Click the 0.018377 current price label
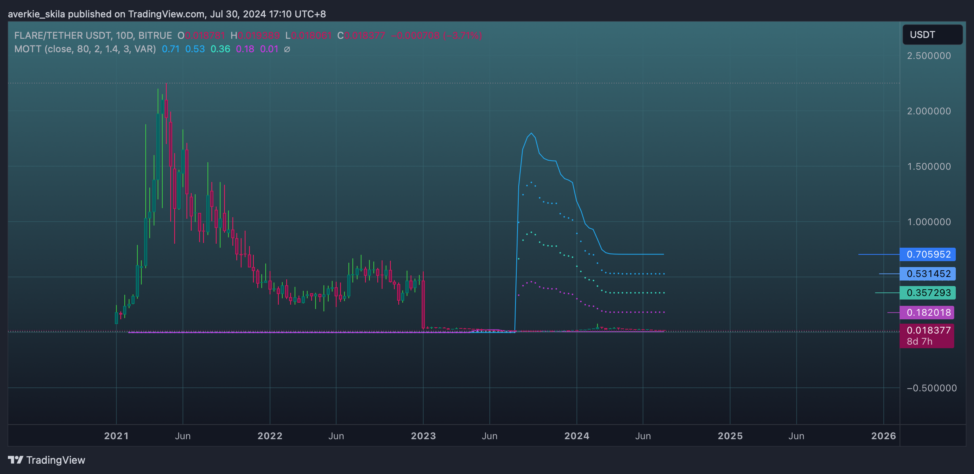Viewport: 974px width, 474px height. coord(928,330)
